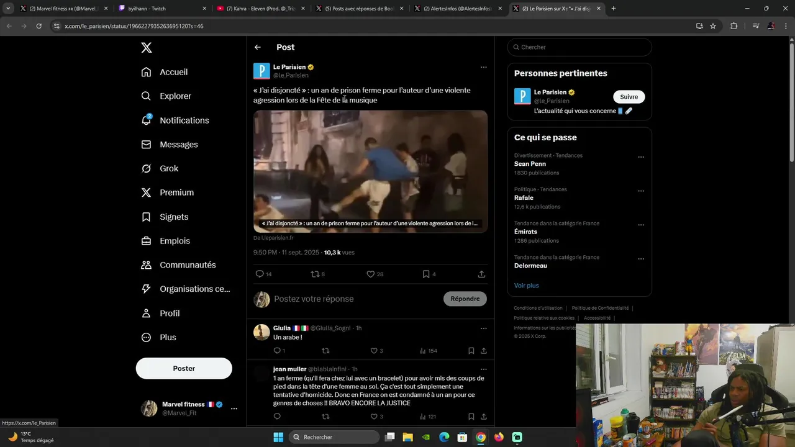The width and height of the screenshot is (795, 447).
Task: Click main post reply icon with 14
Action: [x=263, y=274]
